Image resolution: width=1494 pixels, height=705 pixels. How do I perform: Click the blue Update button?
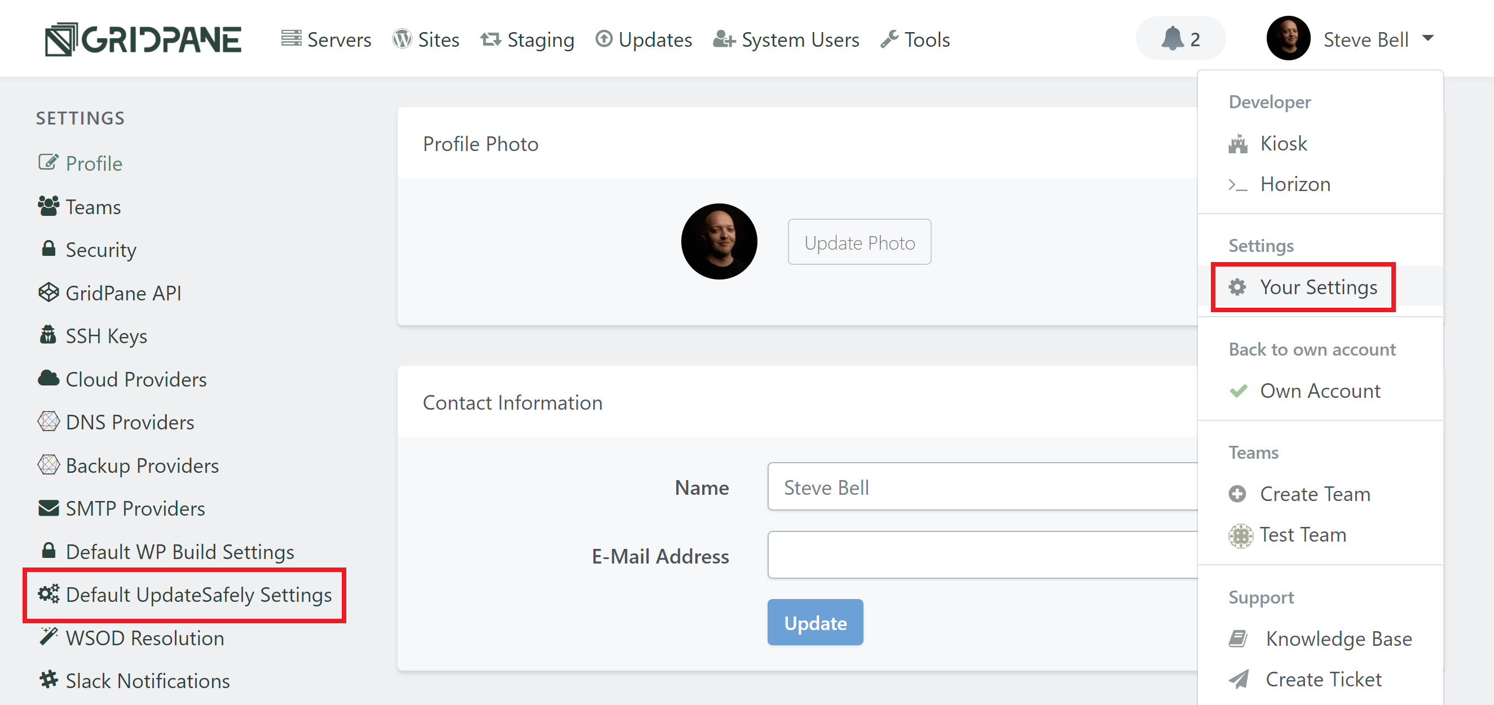coord(815,623)
